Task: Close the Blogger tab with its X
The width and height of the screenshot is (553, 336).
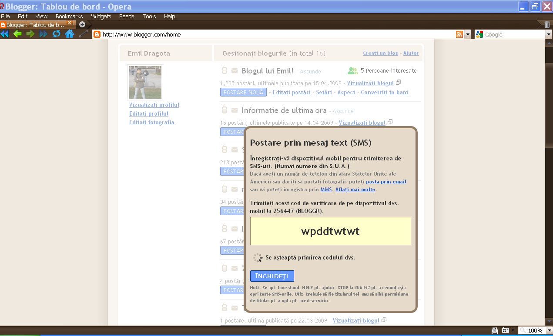Action: (x=69, y=23)
